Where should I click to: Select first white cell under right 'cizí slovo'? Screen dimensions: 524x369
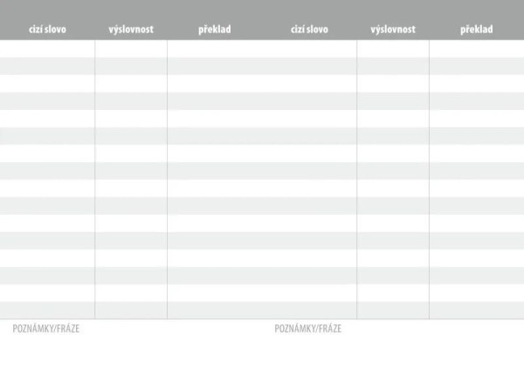click(309, 49)
